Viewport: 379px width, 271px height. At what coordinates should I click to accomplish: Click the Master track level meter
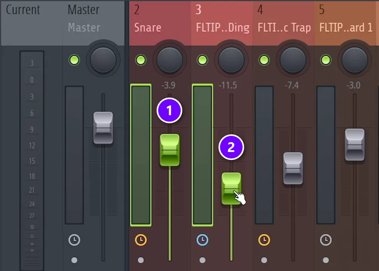74,155
